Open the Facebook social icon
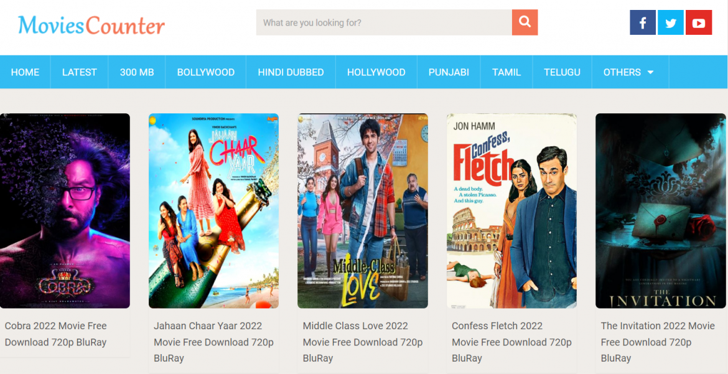Image resolution: width=728 pixels, height=374 pixels. pos(642,23)
